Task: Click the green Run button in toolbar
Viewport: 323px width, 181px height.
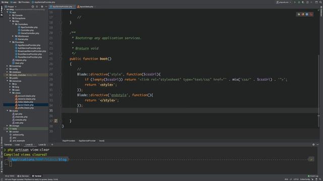Action: point(295,2)
